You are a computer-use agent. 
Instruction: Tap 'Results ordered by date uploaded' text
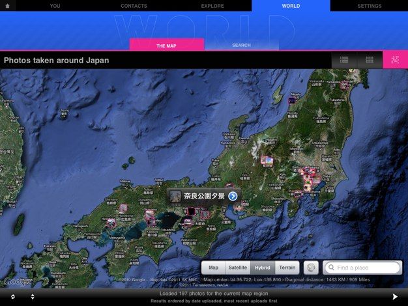214,301
